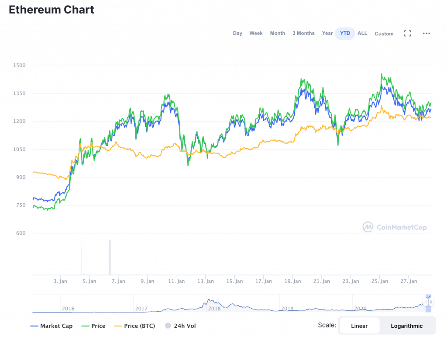447x337 pixels.
Task: Switch scale to Linear
Action: 359,326
